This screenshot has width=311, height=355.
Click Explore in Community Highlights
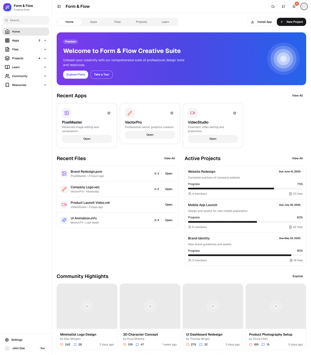298,276
